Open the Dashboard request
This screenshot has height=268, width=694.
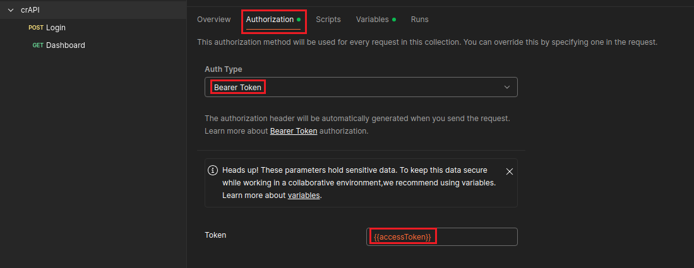[65, 45]
